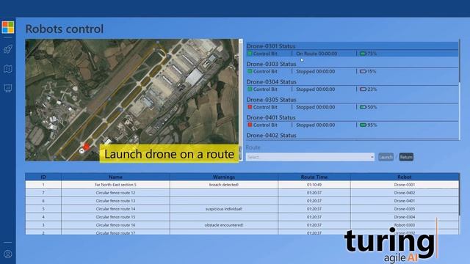Viewport: 470px width, 264px height.
Task: Sort by Name column header
Action: 115,177
